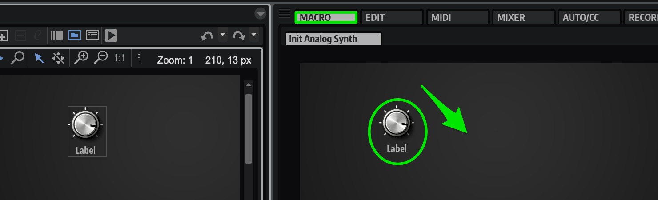The height and width of the screenshot is (200, 658).
Task: Click the designer canvas vertical scrollbar thumb
Action: [x=249, y=128]
